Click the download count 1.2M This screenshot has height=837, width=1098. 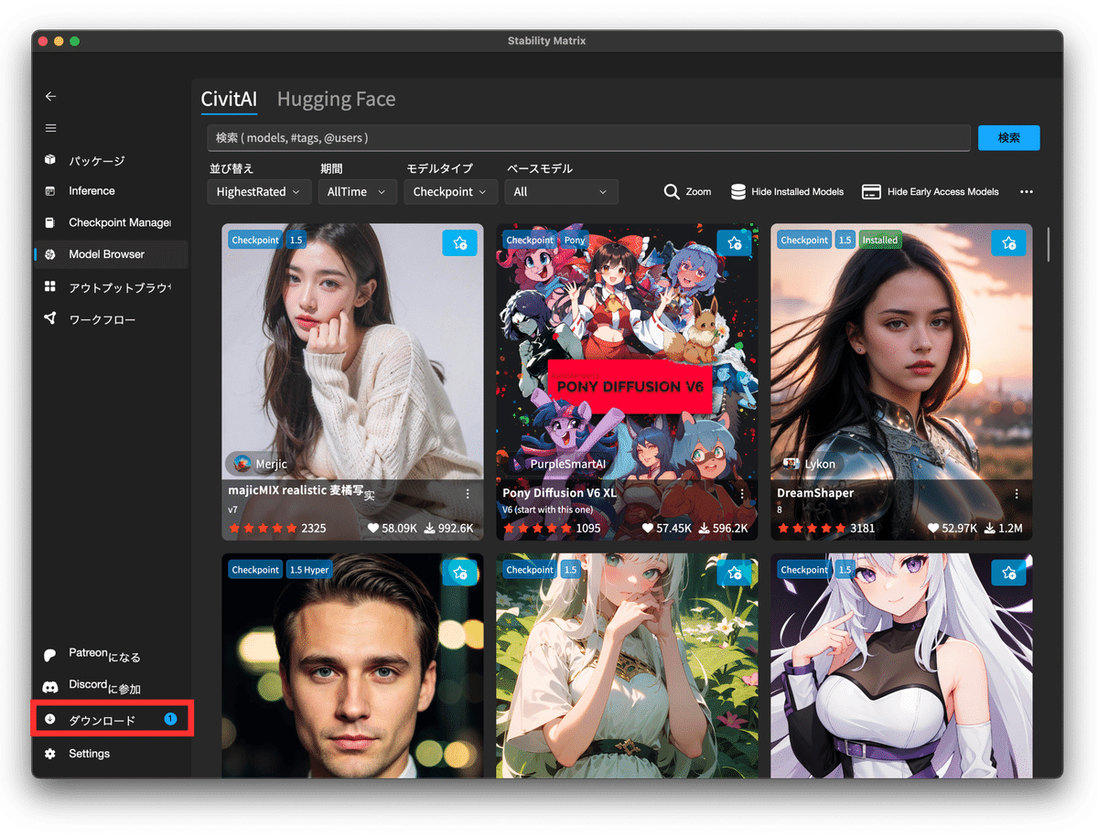[x=1004, y=528]
